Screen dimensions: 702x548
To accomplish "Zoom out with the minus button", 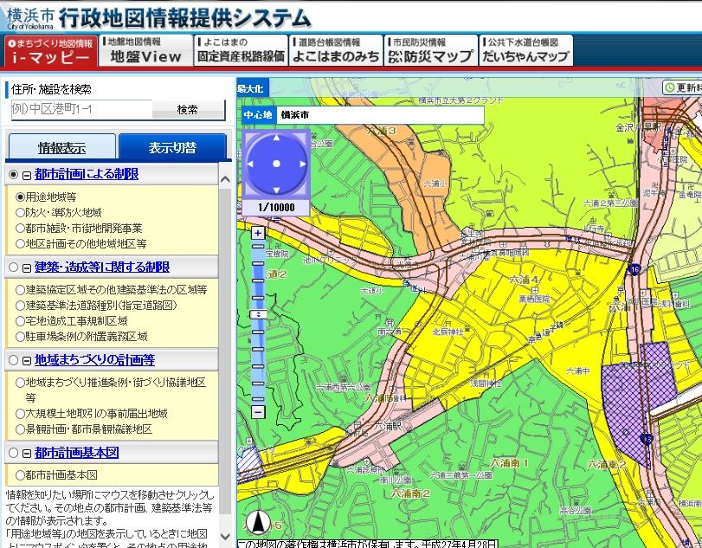I will pos(258,412).
